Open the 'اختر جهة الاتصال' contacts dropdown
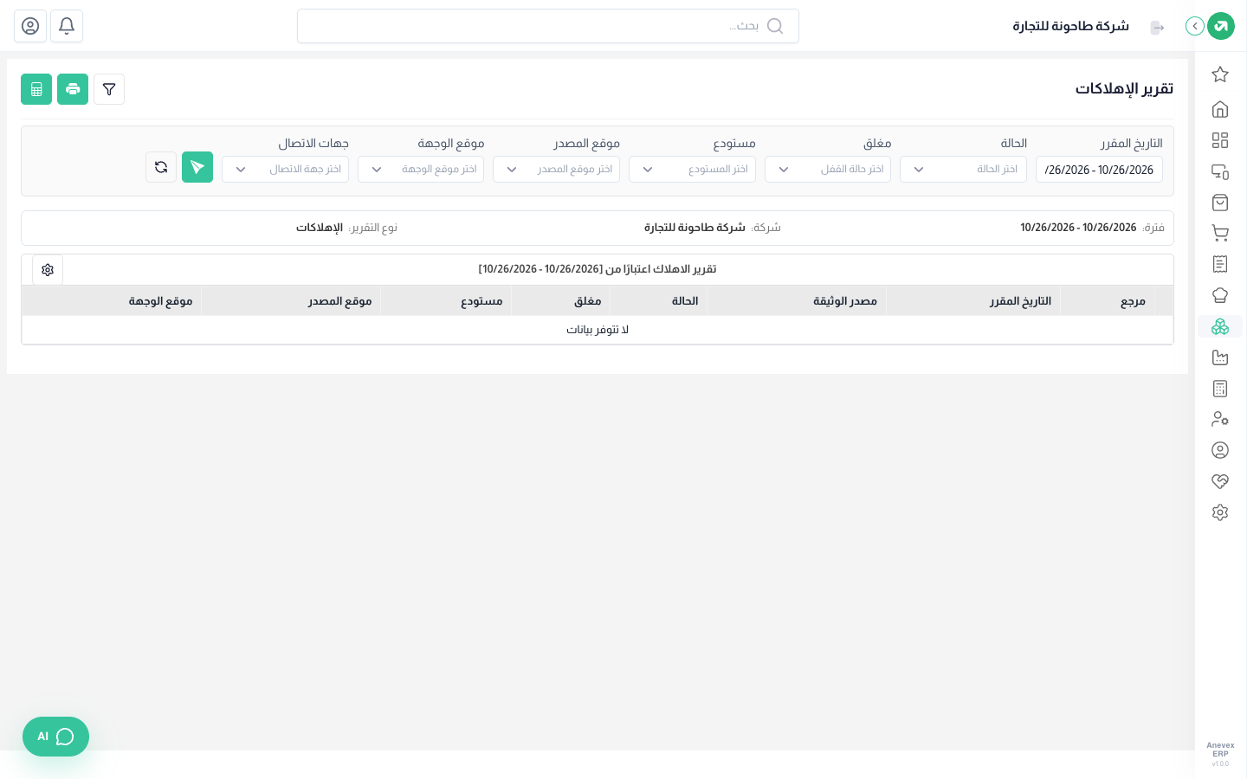This screenshot has width=1247, height=779. click(x=285, y=170)
